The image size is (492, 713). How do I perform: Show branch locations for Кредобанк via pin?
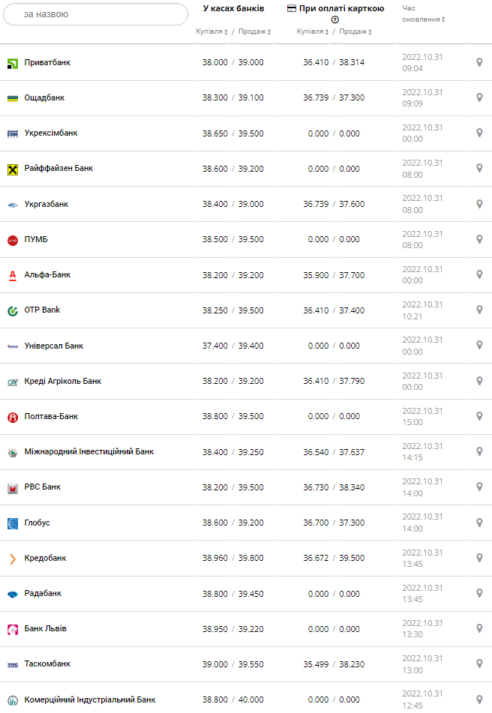(479, 558)
